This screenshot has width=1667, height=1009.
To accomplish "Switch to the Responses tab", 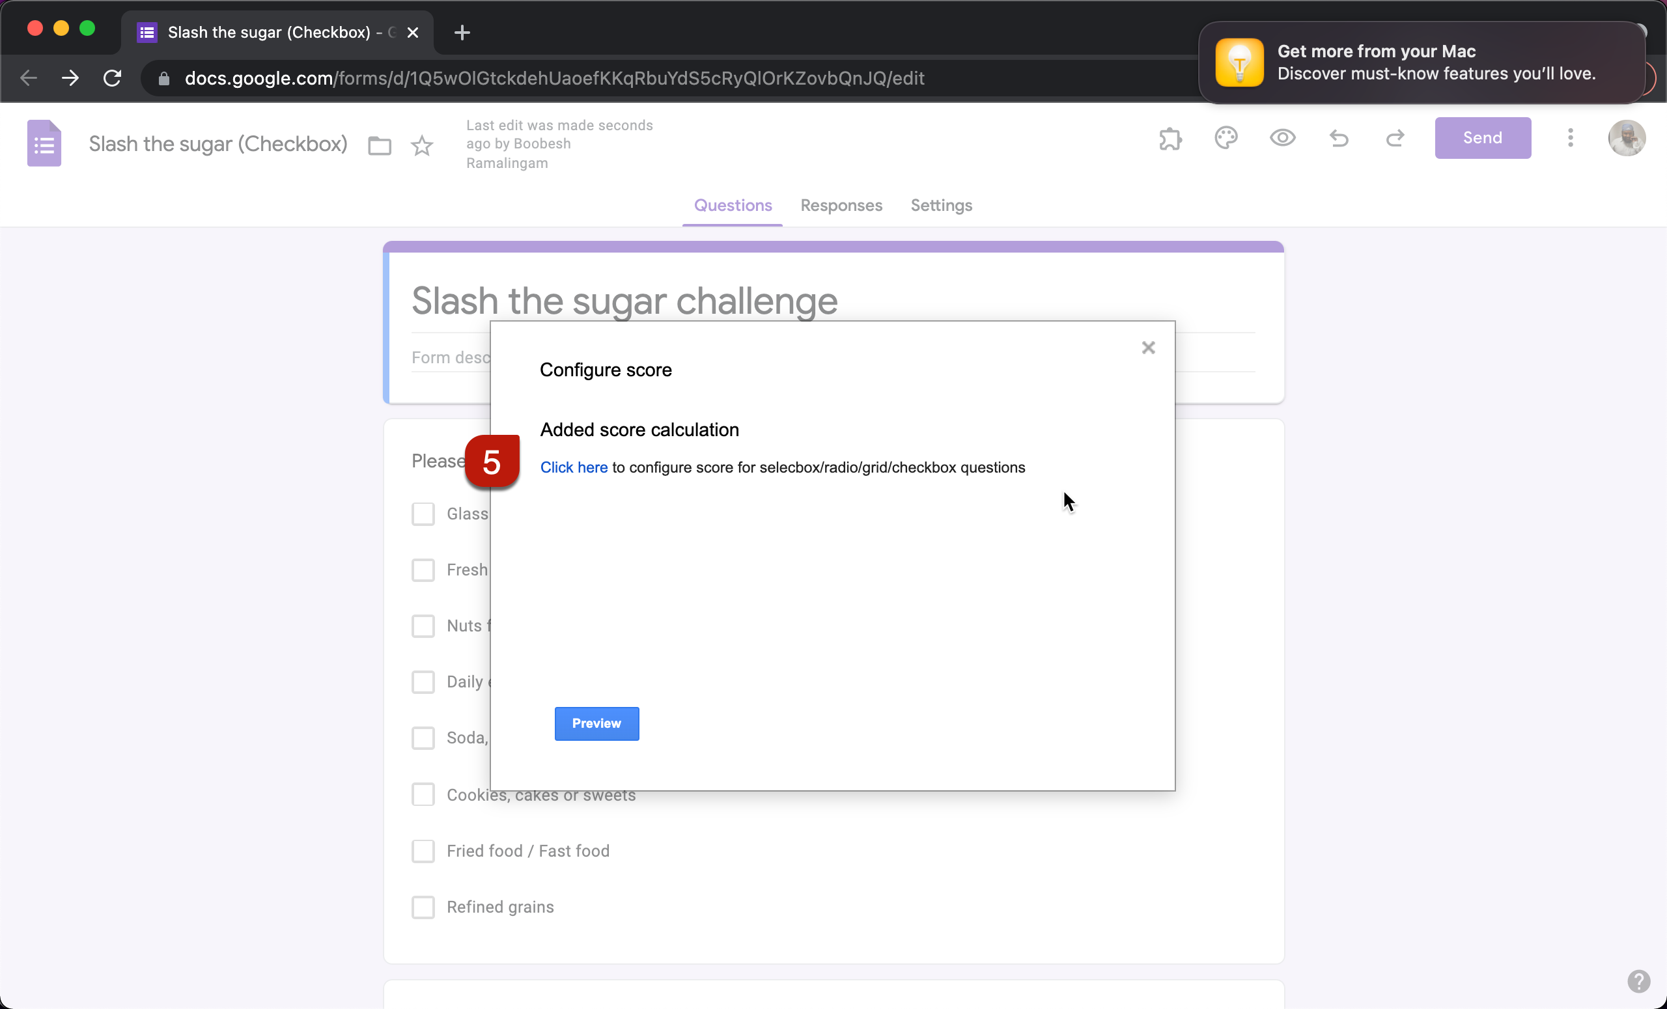I will 841,206.
